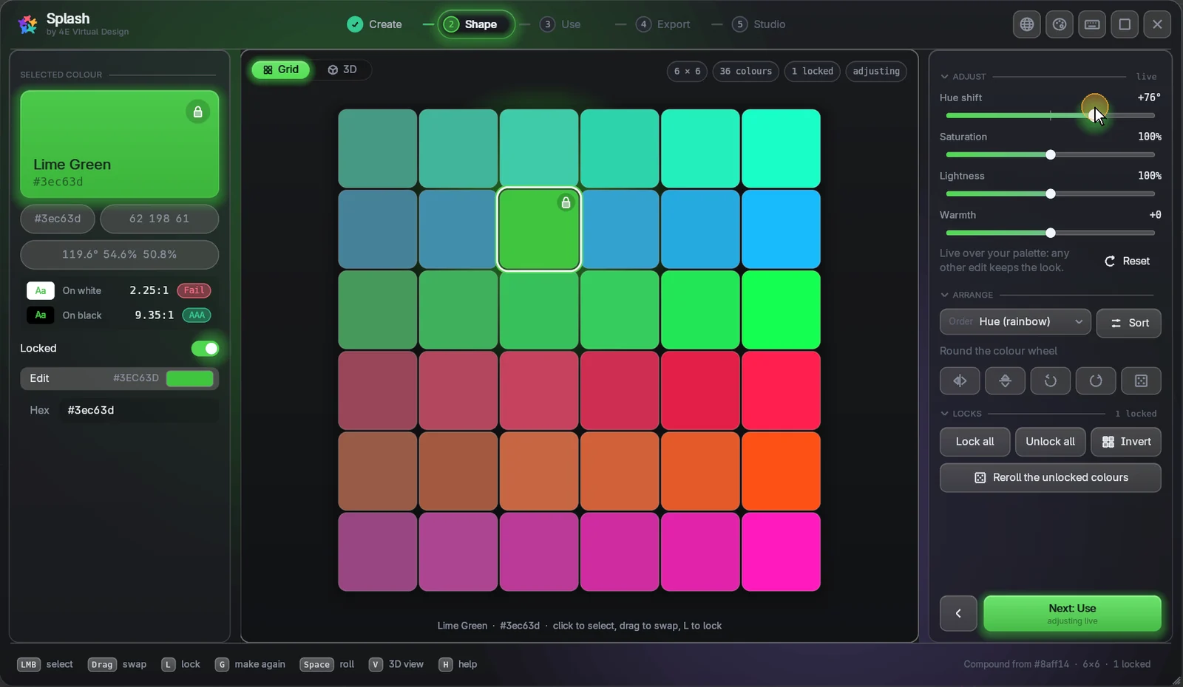Click Unlock all
This screenshot has width=1183, height=687.
[1051, 442]
